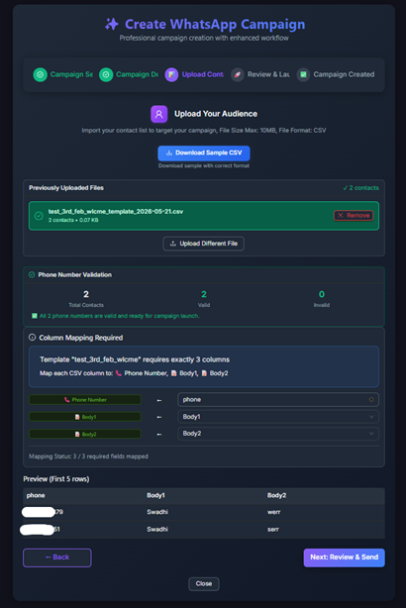Screen dimensions: 406x608
Task: Click the green Campaign Details step check icon
Action: [x=106, y=74]
